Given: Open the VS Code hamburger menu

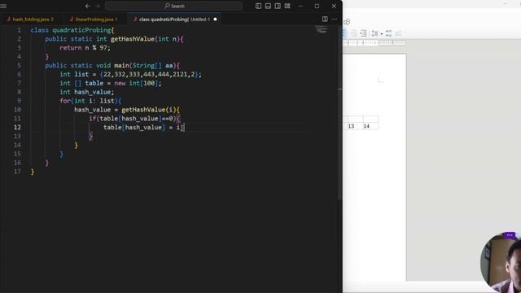Looking at the screenshot, I should coord(3,6).
